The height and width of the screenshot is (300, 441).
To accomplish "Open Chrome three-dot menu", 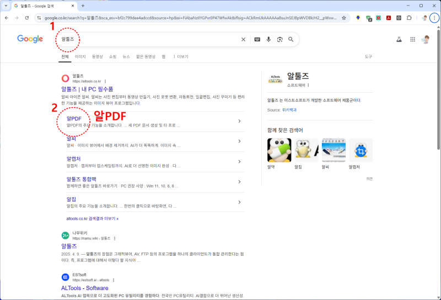I will (434, 18).
